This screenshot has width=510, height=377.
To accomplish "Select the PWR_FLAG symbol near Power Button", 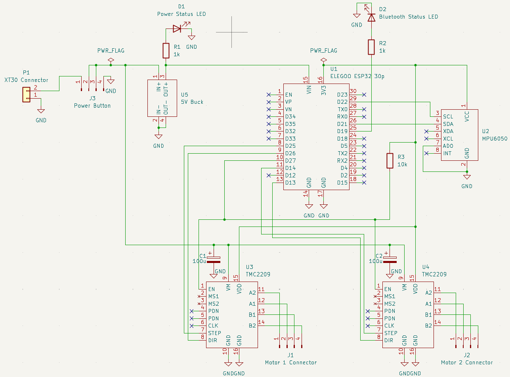I will click(x=111, y=60).
